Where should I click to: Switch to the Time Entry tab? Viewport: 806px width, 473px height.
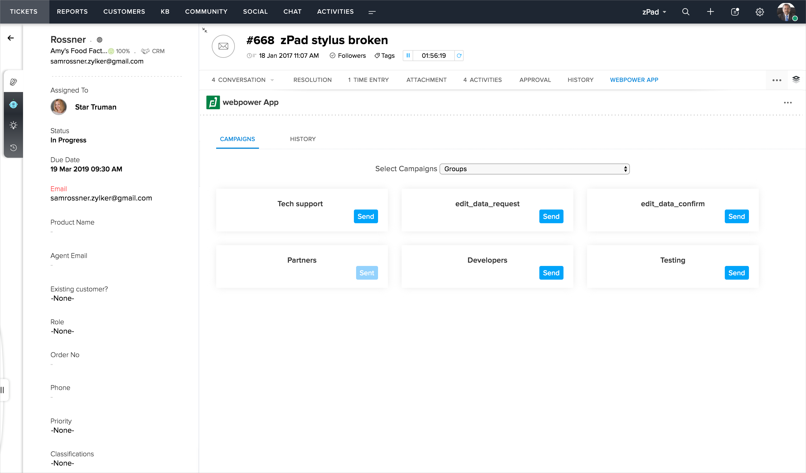point(368,80)
